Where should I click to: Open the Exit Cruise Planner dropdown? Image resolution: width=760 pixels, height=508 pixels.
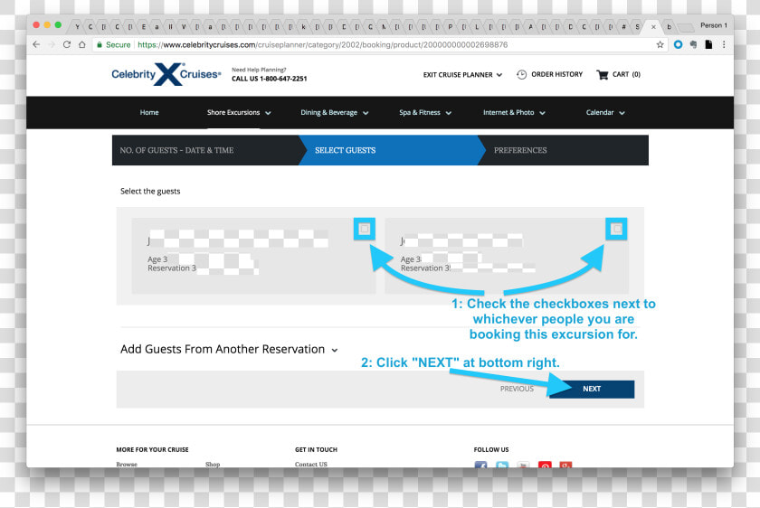pyautogui.click(x=462, y=75)
